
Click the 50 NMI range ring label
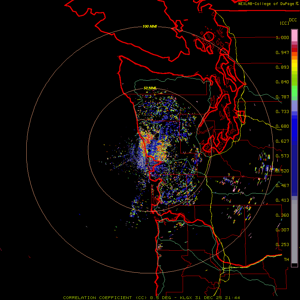pyautogui.click(x=150, y=88)
